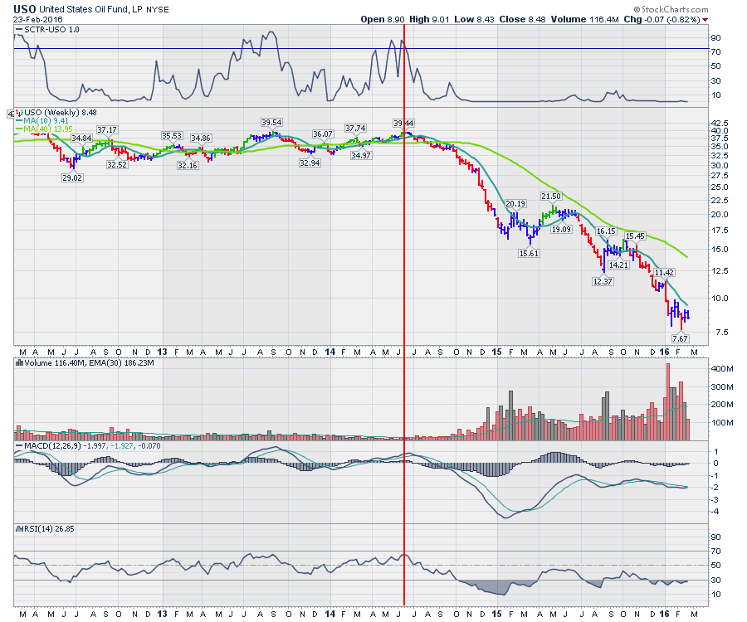This screenshot has width=747, height=622.
Task: Click the 21.50 price annotation
Action: 551,197
